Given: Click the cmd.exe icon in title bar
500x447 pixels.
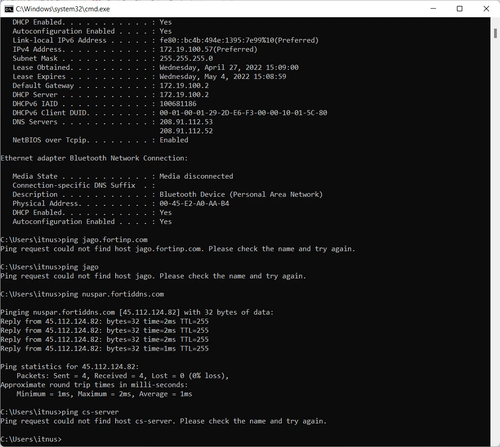Looking at the screenshot, I should pos(9,9).
